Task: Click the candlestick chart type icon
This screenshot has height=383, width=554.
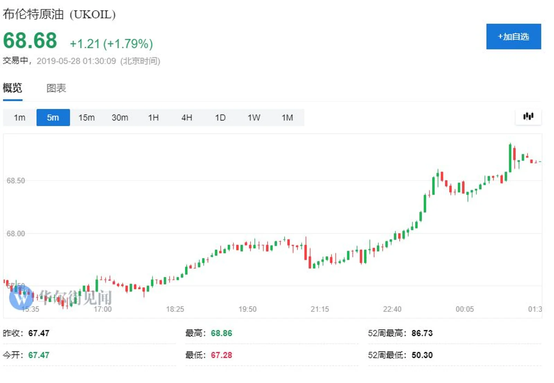Action: (528, 116)
